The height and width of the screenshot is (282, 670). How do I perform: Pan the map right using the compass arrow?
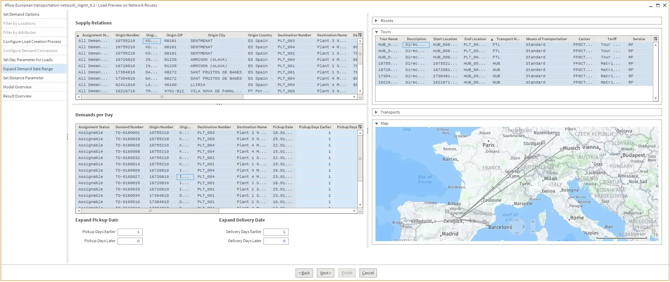coord(523,226)
